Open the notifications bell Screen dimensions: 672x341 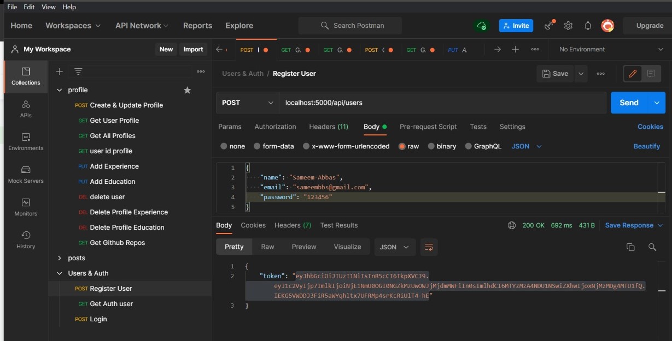coord(588,26)
